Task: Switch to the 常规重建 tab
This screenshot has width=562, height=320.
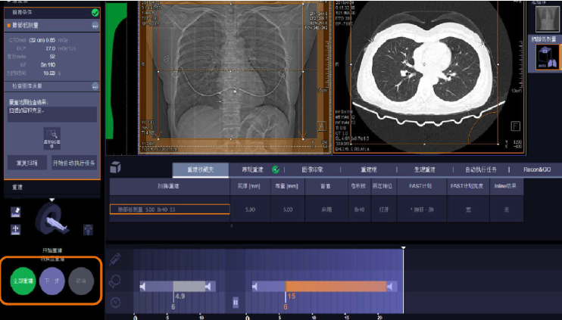Action: [253, 169]
